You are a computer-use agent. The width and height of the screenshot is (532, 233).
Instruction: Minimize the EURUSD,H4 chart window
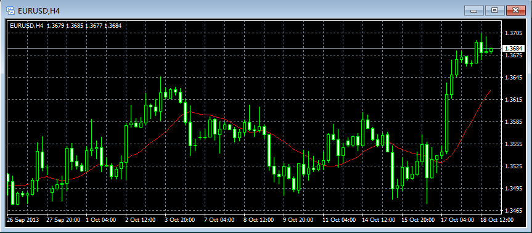click(x=473, y=10)
